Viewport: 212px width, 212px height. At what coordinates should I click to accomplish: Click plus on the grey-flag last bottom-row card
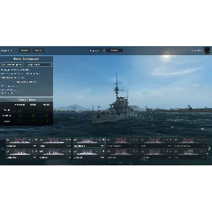(205, 151)
